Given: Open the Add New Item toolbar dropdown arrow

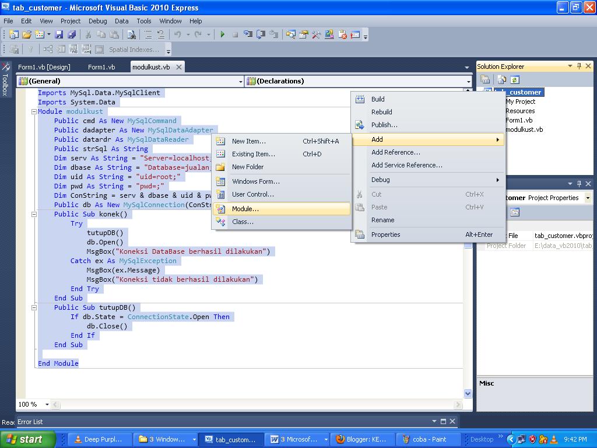Looking at the screenshot, I should tap(49, 34).
